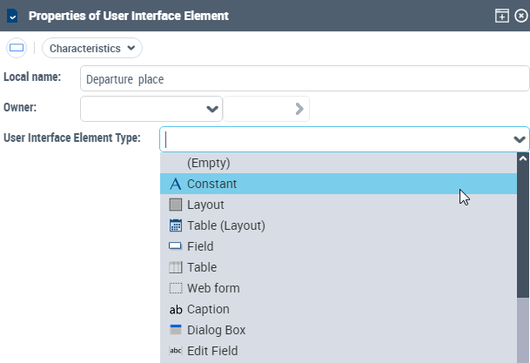Collapse the User Interface Element Type dropdown
This screenshot has height=363, width=530.
[x=520, y=139]
